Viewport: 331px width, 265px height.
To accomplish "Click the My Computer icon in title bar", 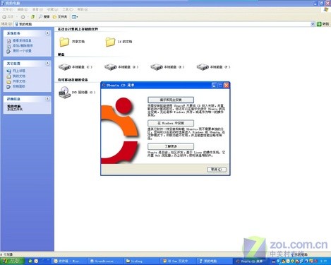I will 2,3.
